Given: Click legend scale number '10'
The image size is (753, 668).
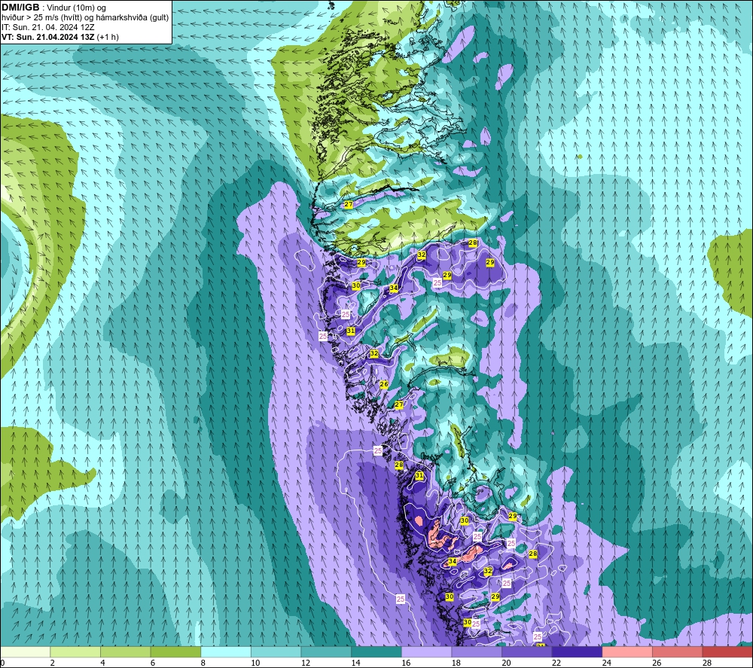Looking at the screenshot, I should coord(255,663).
